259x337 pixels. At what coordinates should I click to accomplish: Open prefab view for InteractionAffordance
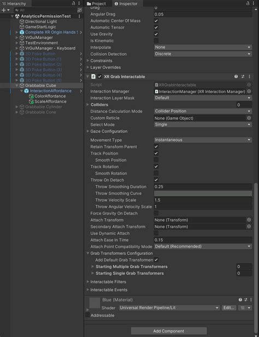click(81, 91)
